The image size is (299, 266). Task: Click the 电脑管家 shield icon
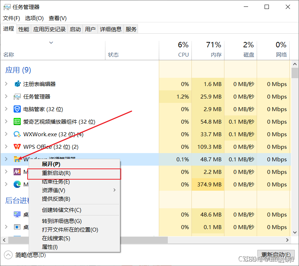pos(17,109)
